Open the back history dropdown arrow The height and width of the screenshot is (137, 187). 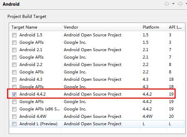(173, 4)
